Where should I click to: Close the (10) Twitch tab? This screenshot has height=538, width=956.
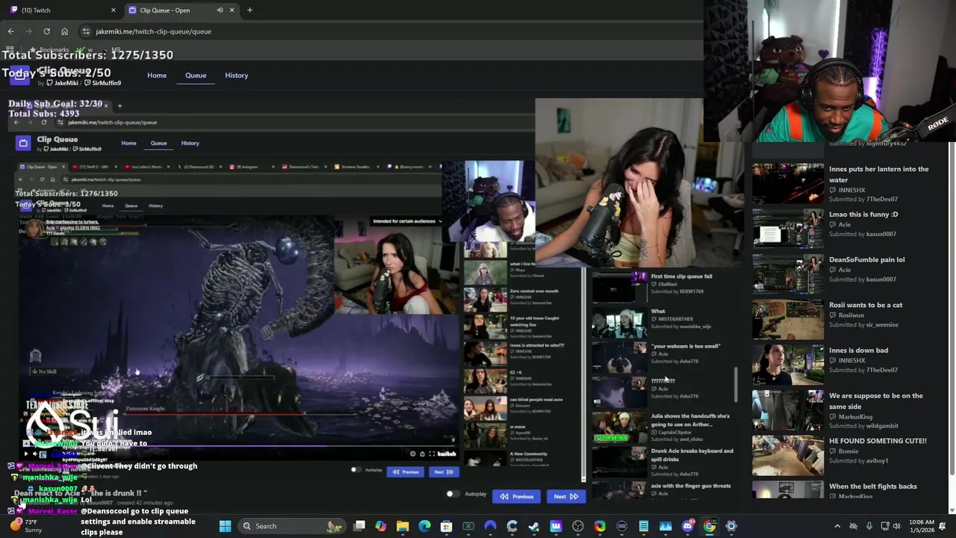click(x=114, y=10)
